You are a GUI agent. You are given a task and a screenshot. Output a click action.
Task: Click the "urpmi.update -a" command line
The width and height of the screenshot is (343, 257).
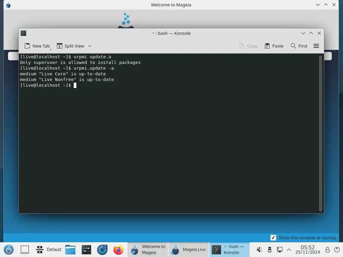67,68
